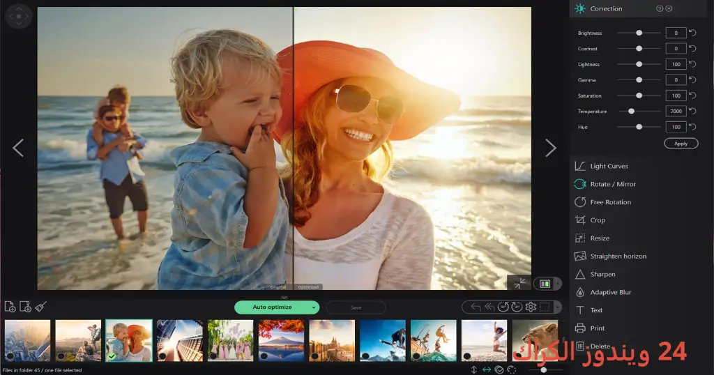Select Straighten horizon tool
The image size is (714, 375).
click(610, 257)
